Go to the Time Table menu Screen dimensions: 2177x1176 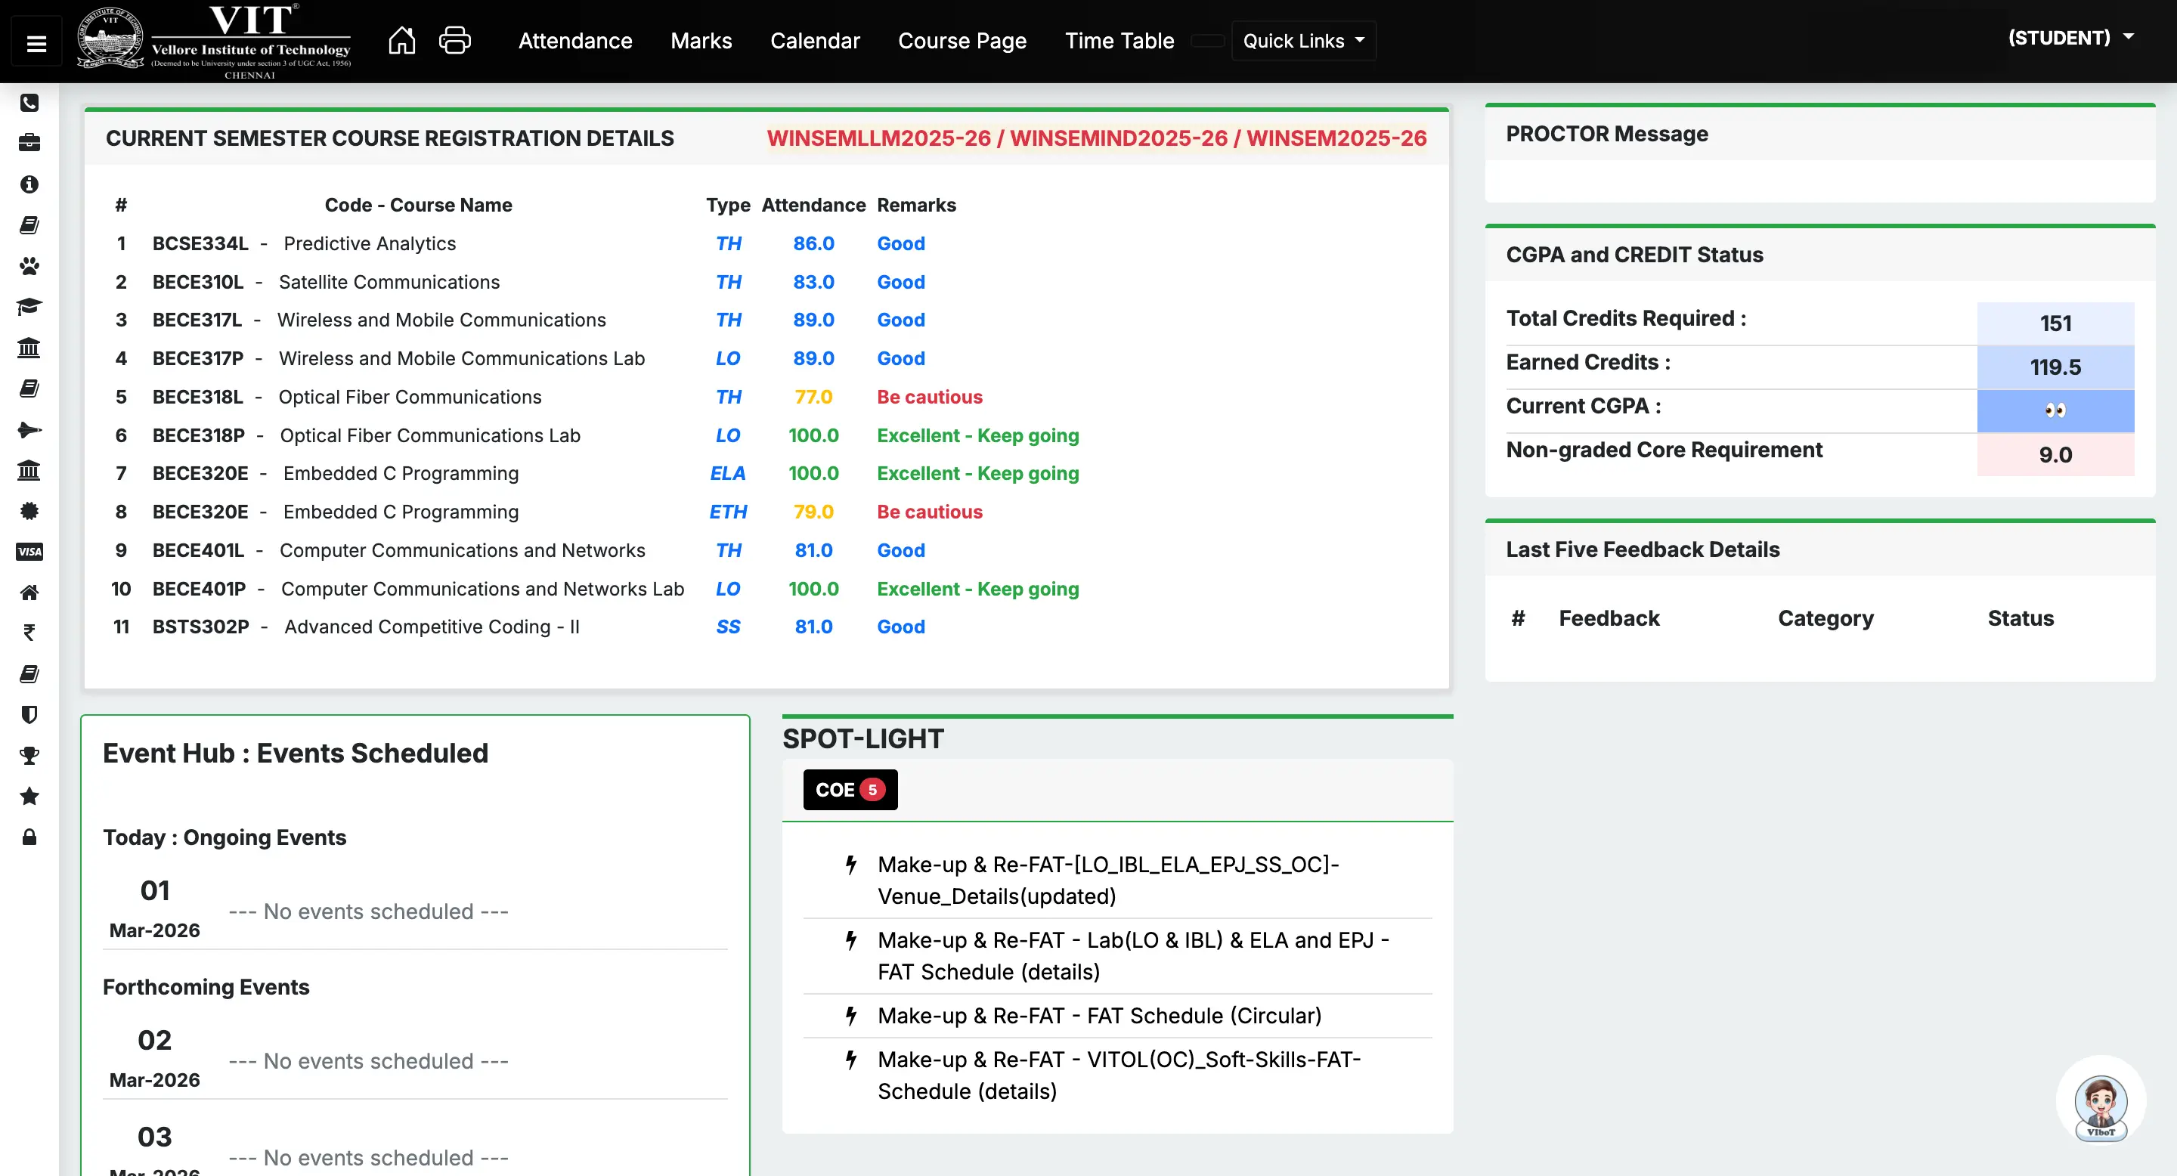(x=1119, y=41)
